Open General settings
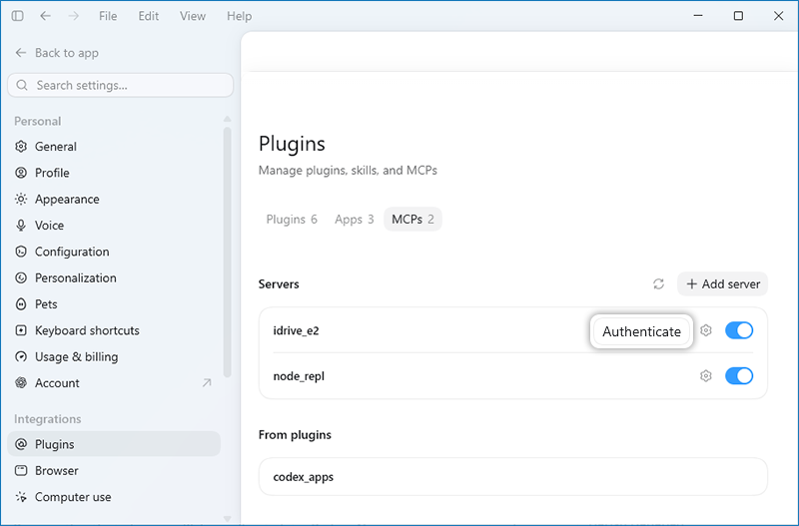Screen dimensions: 799x526 114,146
